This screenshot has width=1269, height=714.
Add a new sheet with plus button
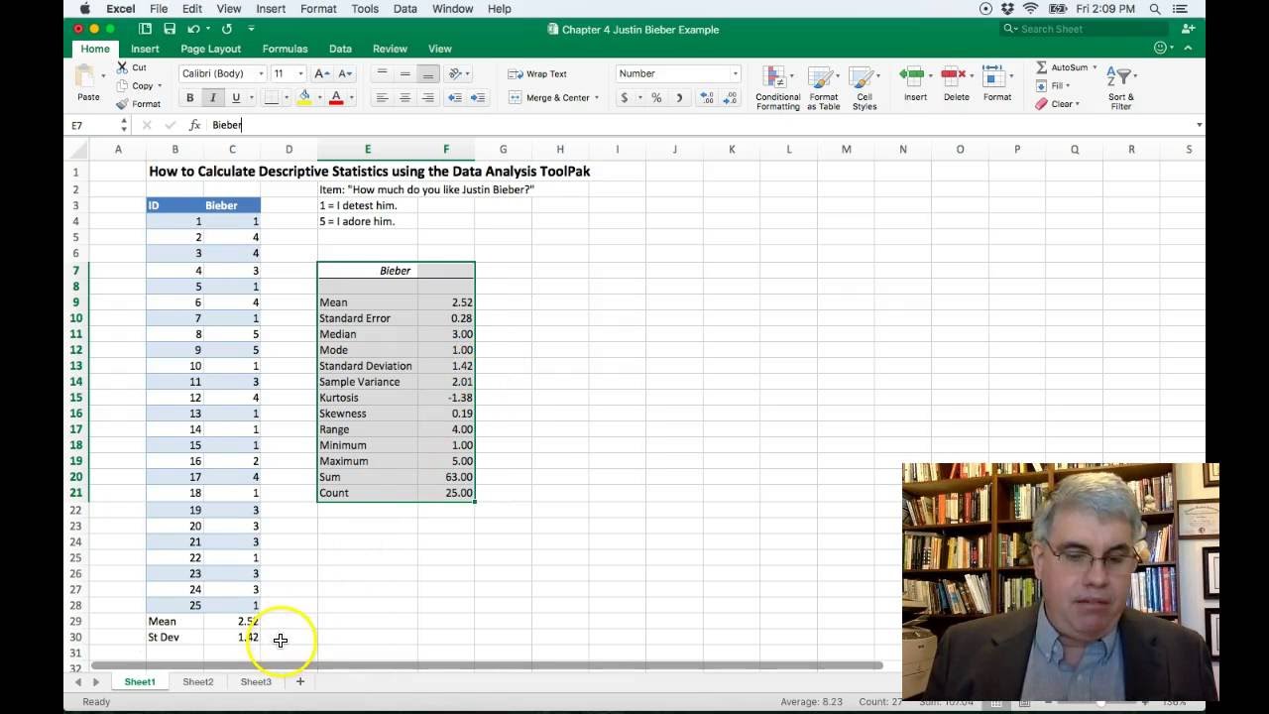pyautogui.click(x=300, y=682)
